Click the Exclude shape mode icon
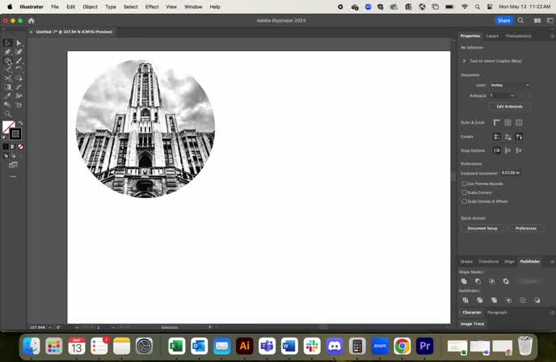This screenshot has height=362, width=556. click(x=506, y=281)
